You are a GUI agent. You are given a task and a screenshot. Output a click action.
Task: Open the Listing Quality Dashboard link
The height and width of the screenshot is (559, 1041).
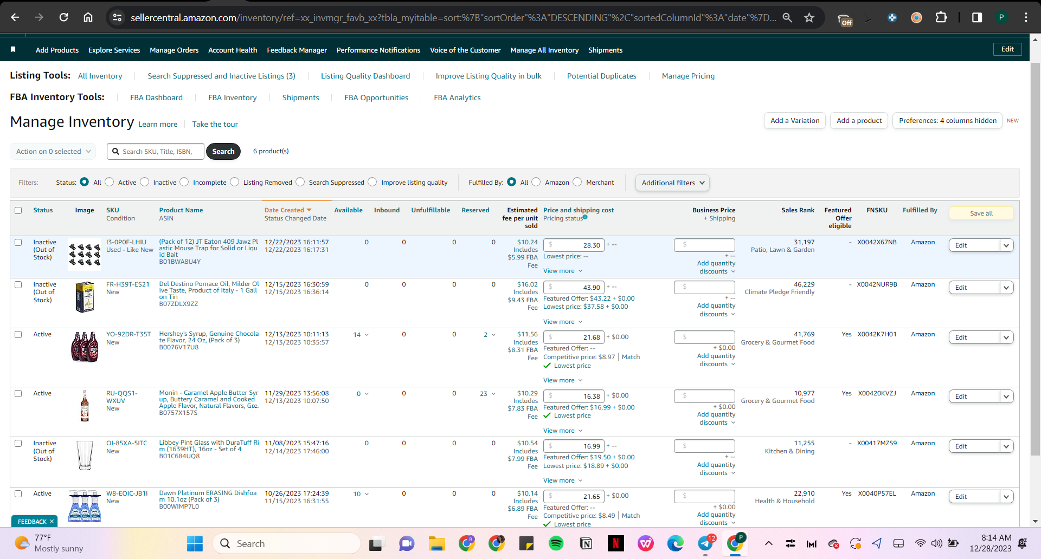[x=365, y=76]
